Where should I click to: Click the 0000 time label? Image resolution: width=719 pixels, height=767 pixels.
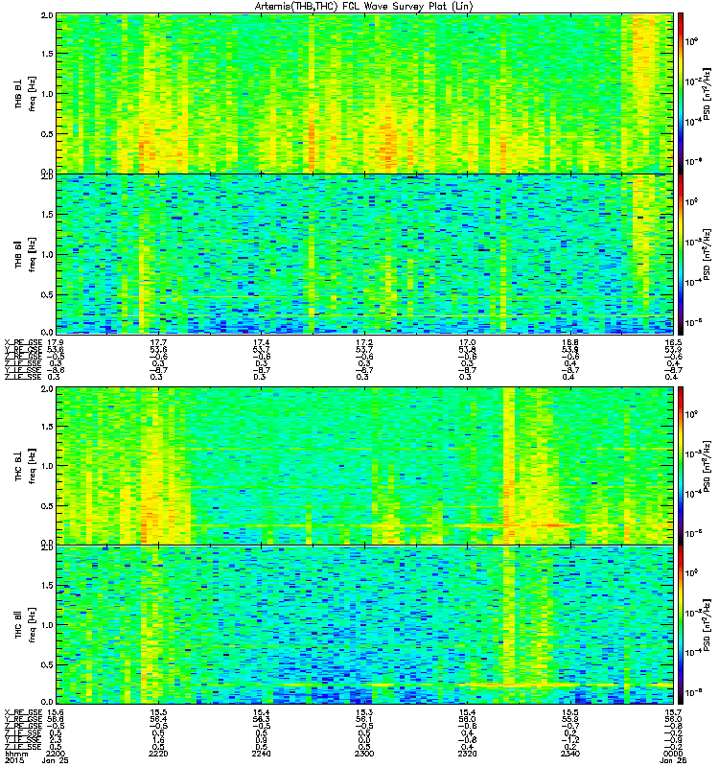point(673,754)
